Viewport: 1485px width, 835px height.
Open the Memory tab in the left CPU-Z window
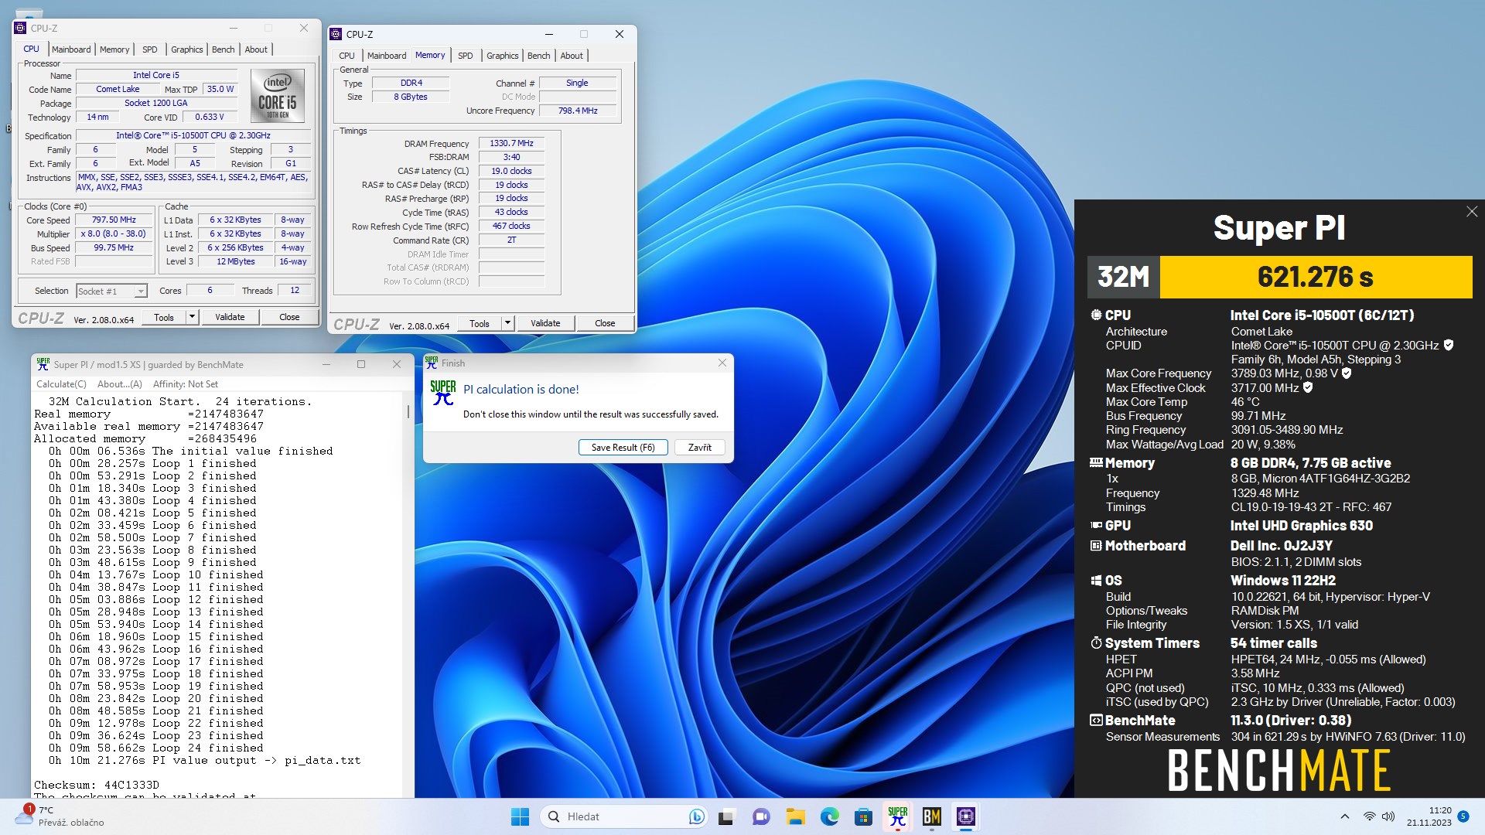114,49
